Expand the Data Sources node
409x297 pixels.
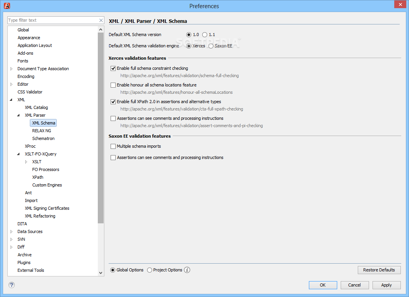click(x=12, y=231)
